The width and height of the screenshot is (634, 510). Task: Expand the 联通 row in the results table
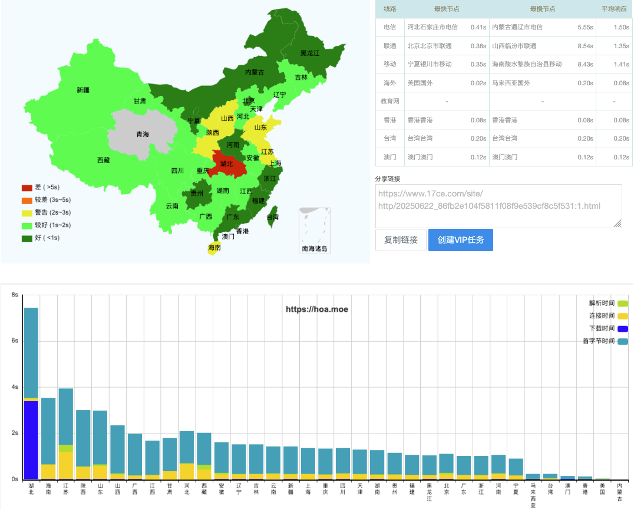coord(389,46)
